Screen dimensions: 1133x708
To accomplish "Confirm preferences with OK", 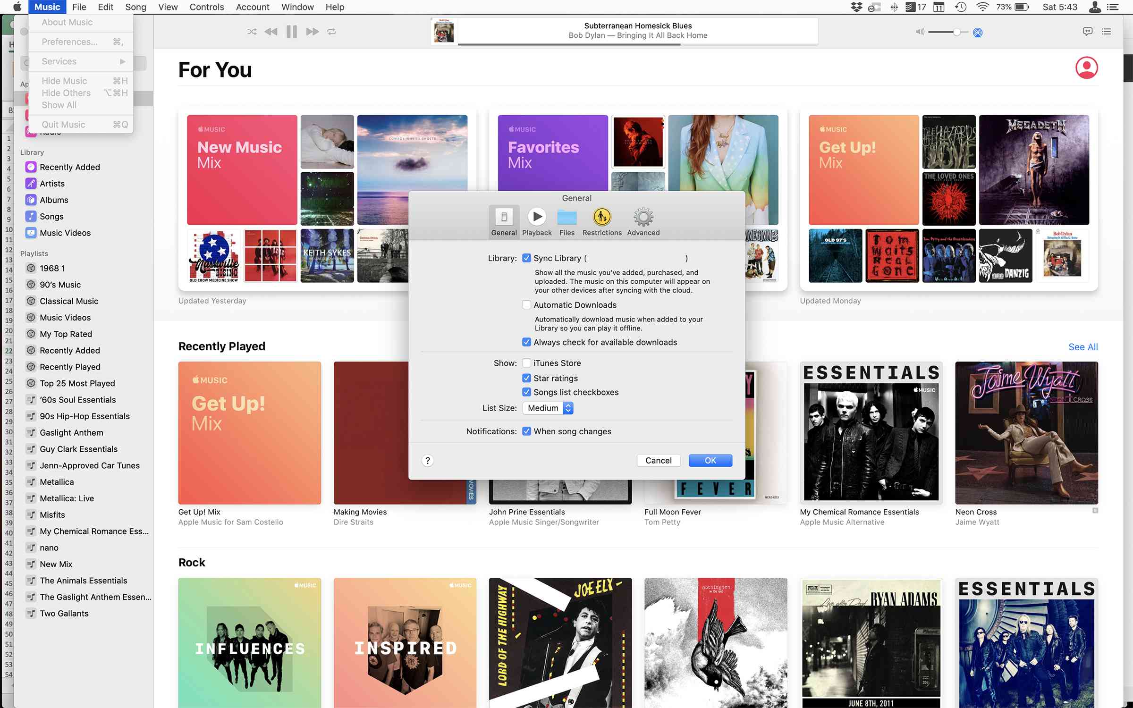I will [710, 461].
